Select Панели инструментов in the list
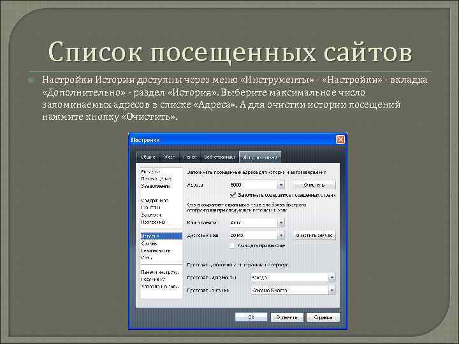Viewport: 459px width, 344px height. click(x=160, y=272)
